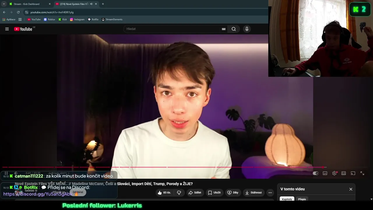Viewport: 373px width, 210px height.
Task: Go forward in browser history
Action: pos(11,12)
